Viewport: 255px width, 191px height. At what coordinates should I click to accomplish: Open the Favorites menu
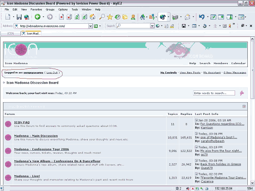[x=36, y=10]
